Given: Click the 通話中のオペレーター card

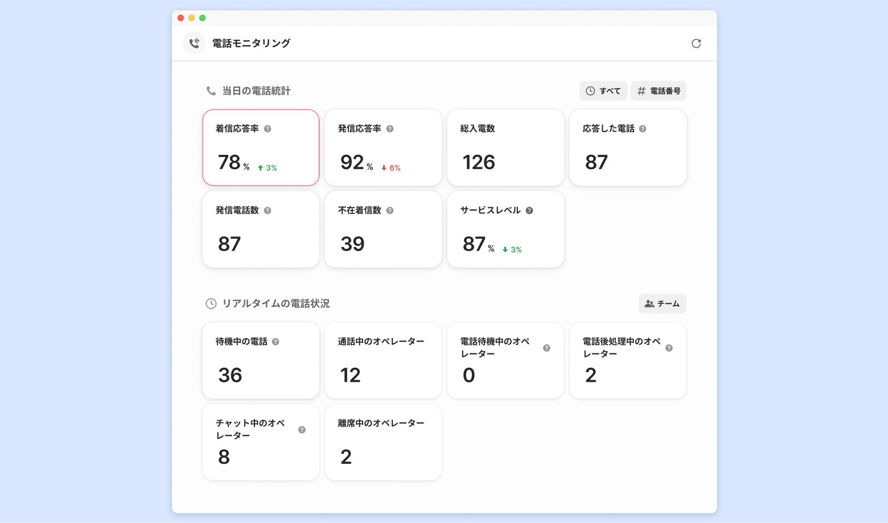Looking at the screenshot, I should (x=383, y=361).
